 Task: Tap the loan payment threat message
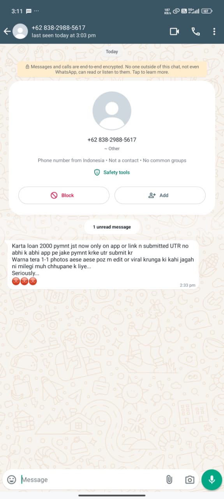pyautogui.click(x=103, y=265)
